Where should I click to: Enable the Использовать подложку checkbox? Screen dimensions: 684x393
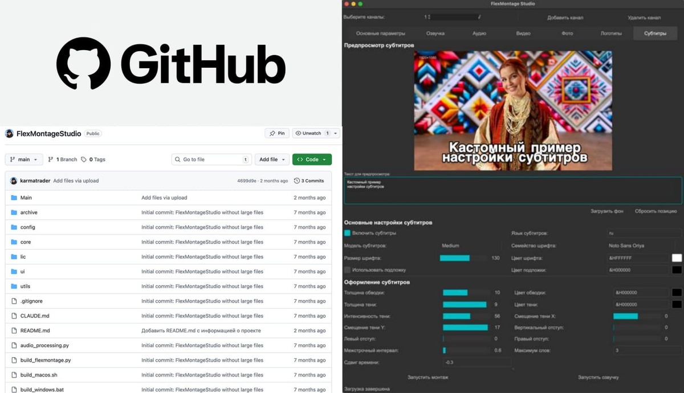pos(347,270)
